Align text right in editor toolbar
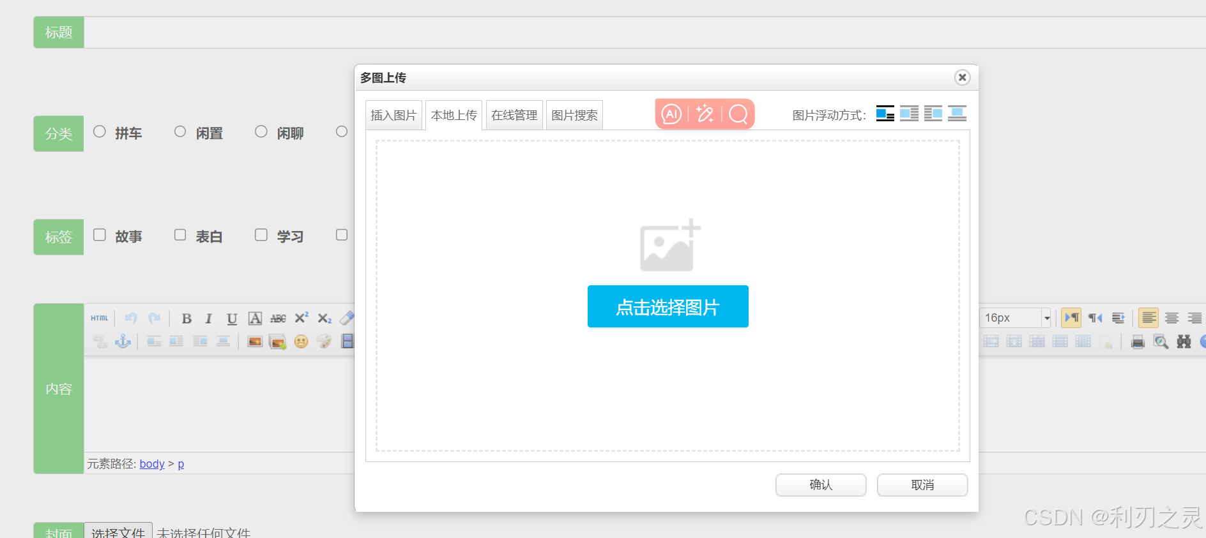1206x538 pixels. (x=1195, y=318)
